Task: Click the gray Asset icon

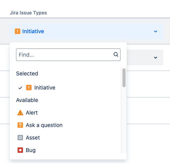Action: pos(20,138)
